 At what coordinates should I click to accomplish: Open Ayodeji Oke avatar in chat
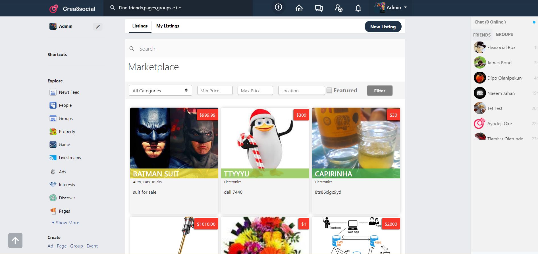[x=480, y=123]
